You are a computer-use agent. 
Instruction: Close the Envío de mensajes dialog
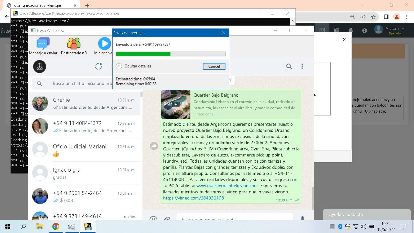pos(224,33)
